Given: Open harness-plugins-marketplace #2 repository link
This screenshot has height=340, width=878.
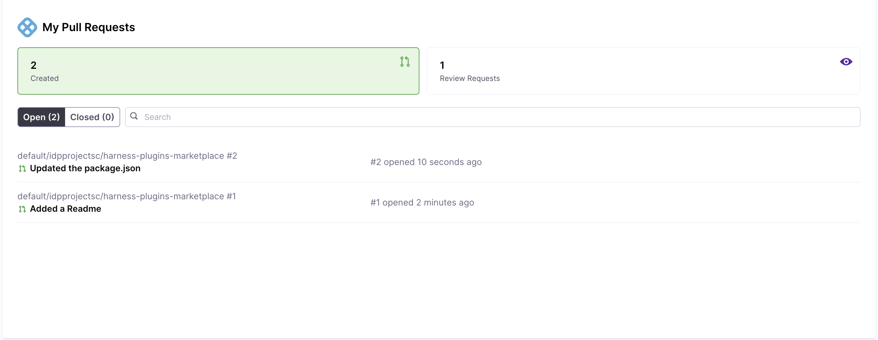Looking at the screenshot, I should (x=127, y=156).
